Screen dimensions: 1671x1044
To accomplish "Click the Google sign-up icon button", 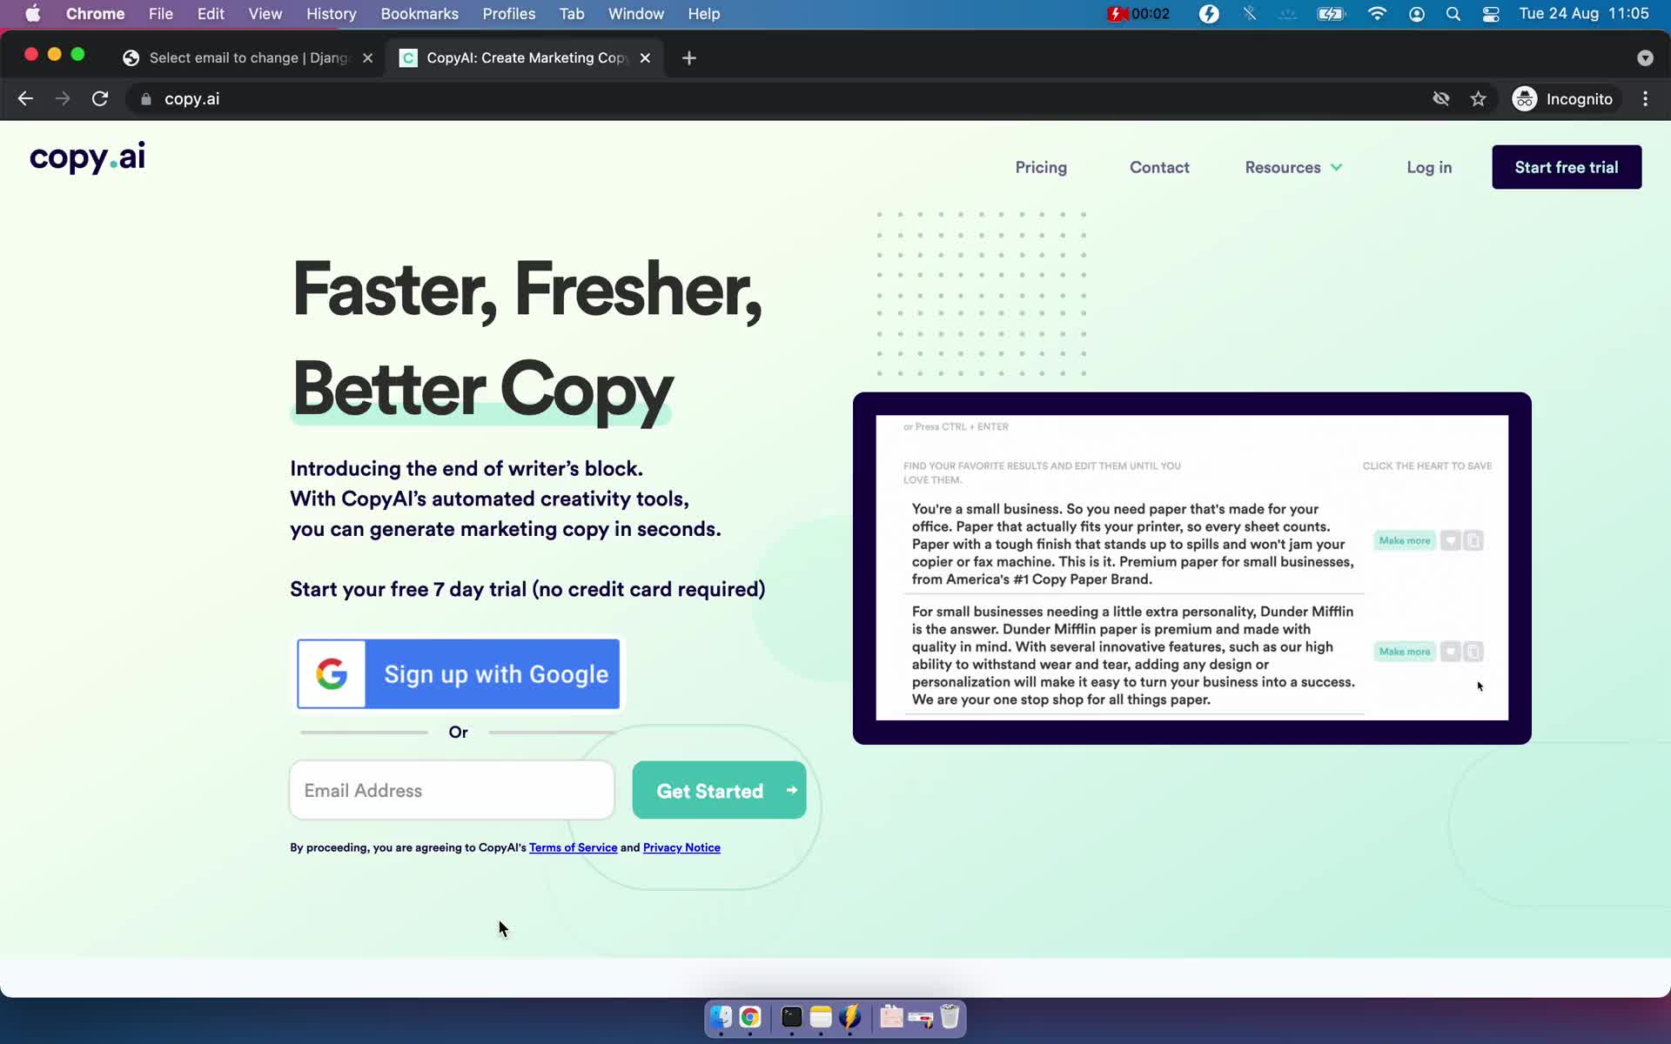I will tap(331, 673).
